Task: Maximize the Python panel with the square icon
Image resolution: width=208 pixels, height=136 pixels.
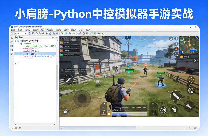Action: point(53,37)
